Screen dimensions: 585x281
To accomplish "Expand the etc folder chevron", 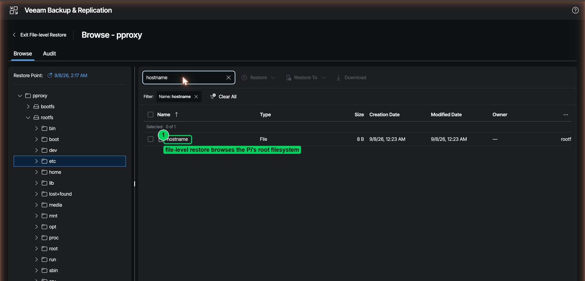I will (36, 161).
